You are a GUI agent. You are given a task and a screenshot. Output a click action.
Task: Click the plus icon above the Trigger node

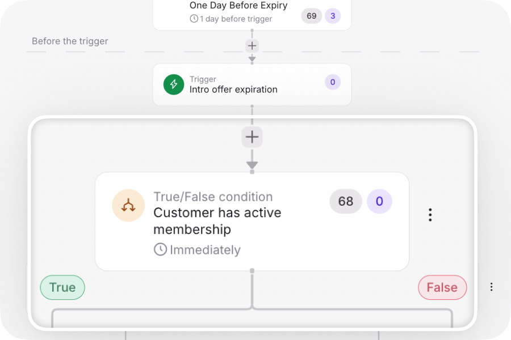coord(252,45)
